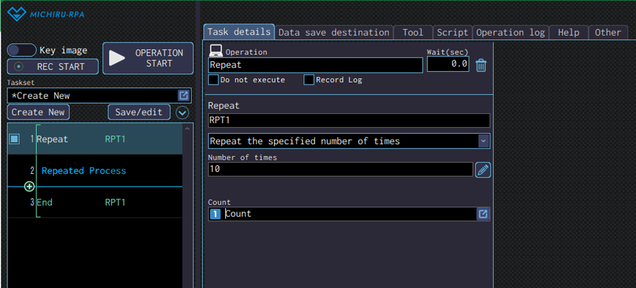Click the trash delete icon next to Wait
The image size is (636, 288).
point(481,65)
